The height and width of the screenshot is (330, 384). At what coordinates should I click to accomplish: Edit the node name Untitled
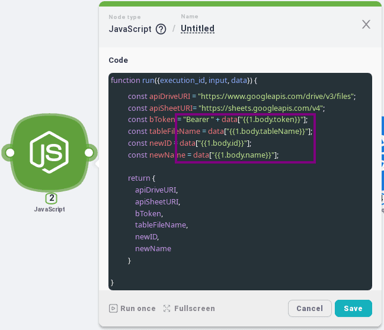[197, 28]
